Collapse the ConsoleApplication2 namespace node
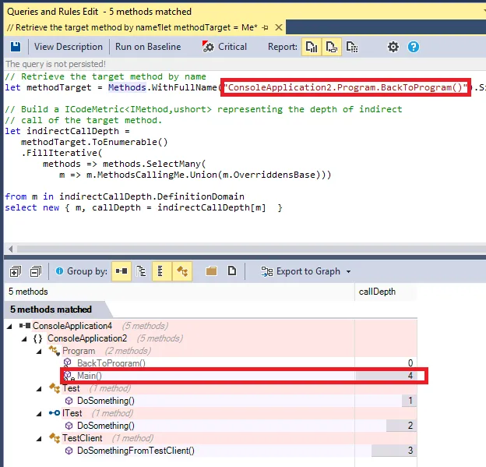 pos(24,339)
